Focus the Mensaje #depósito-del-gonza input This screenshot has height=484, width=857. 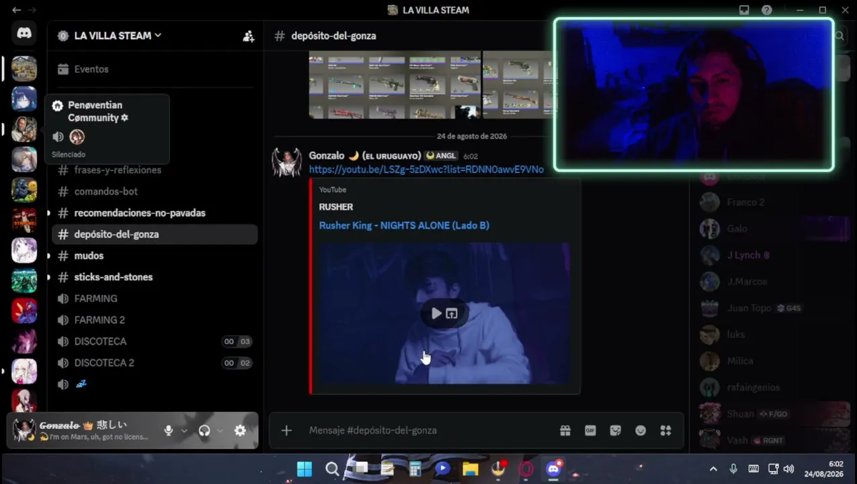[430, 430]
